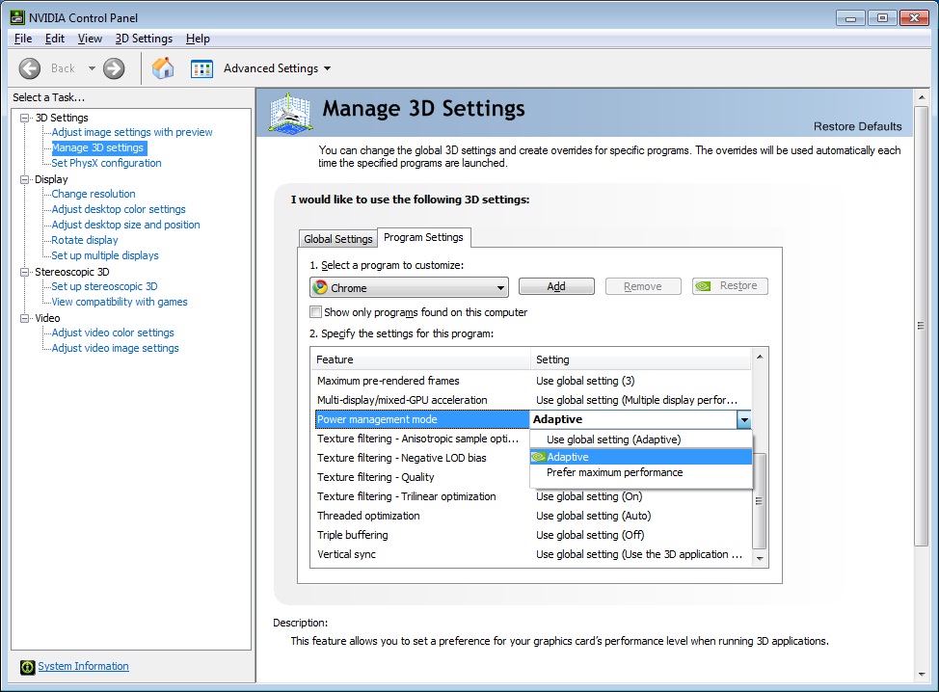Image resolution: width=939 pixels, height=692 pixels.
Task: Collapse the Stereoscopic 3D tree node
Action: pos(24,272)
